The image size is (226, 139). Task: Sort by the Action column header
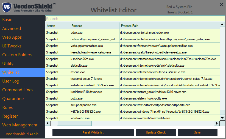point(57,26)
